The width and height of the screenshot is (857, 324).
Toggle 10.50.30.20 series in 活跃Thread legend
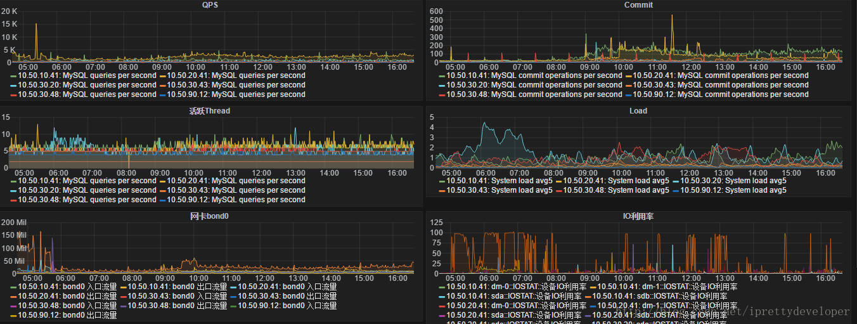pos(83,190)
